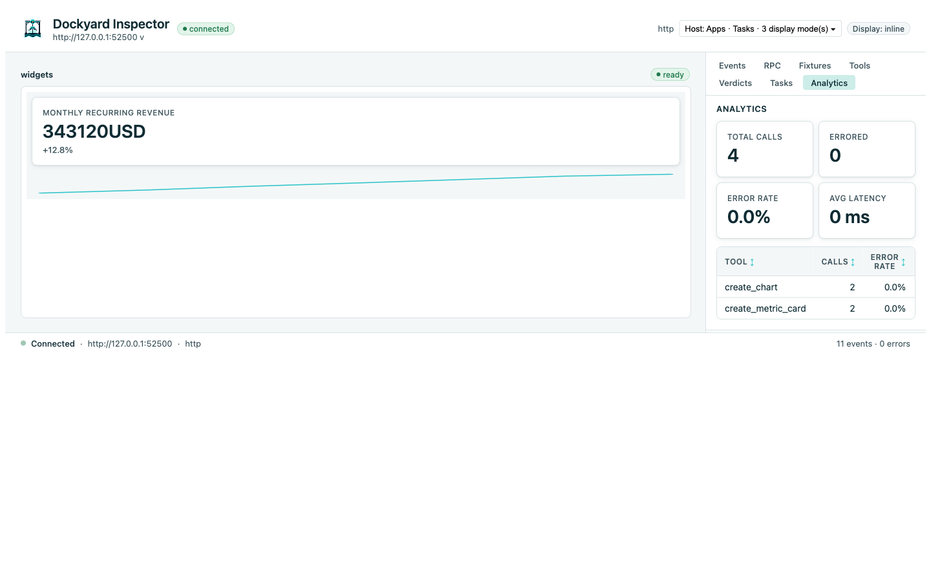The height and width of the screenshot is (582, 931).
Task: Sort table by TOOL column arrows
Action: pyautogui.click(x=752, y=262)
